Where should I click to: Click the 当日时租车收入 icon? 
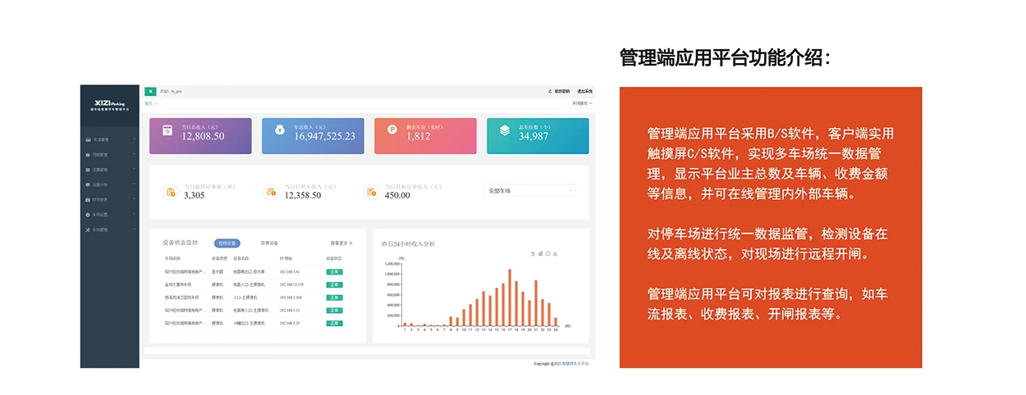click(271, 192)
